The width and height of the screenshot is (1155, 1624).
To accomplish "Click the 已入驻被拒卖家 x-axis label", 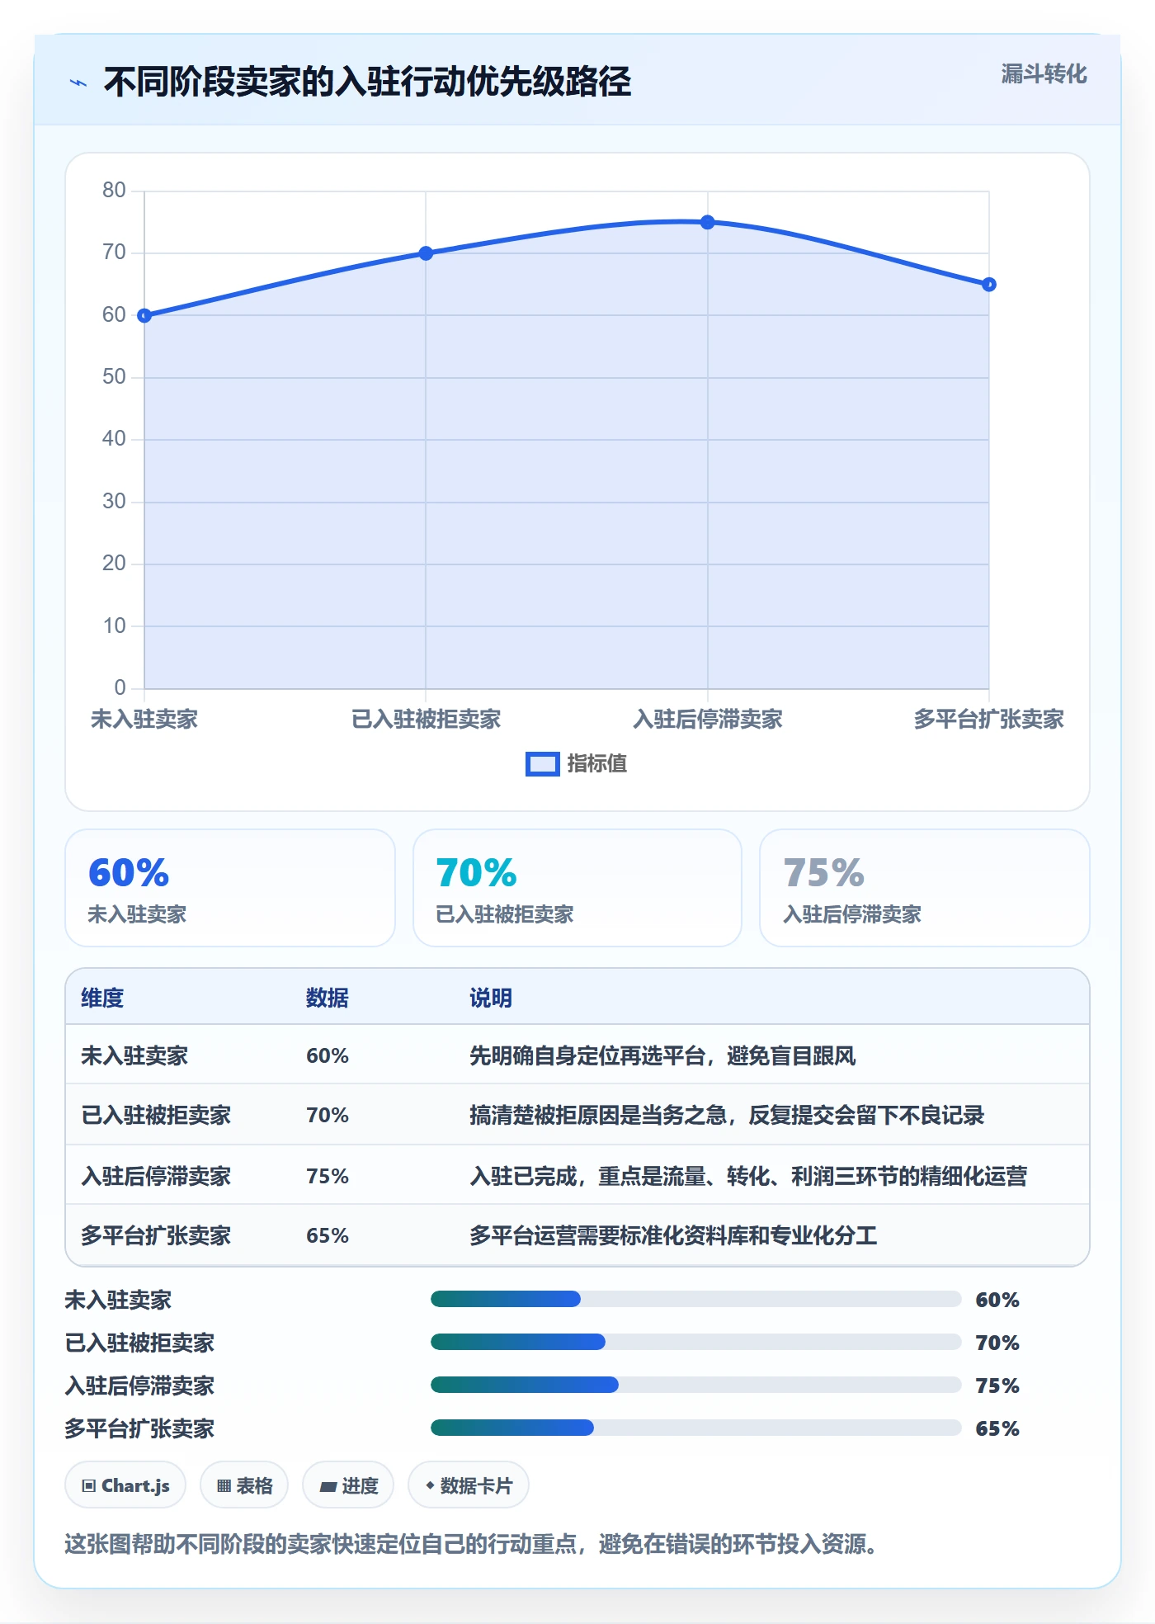I will (426, 720).
